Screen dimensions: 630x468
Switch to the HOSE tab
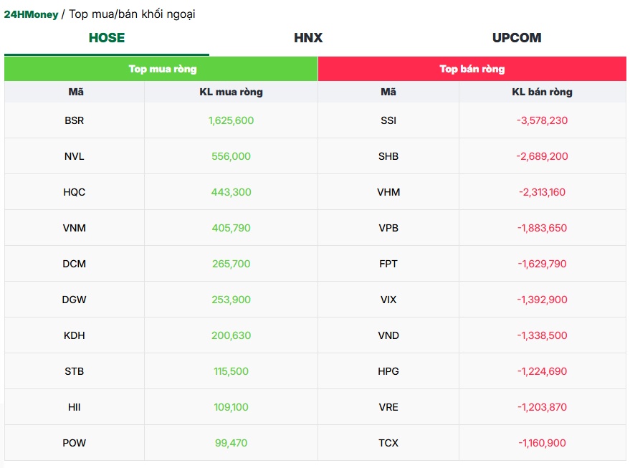pyautogui.click(x=107, y=38)
